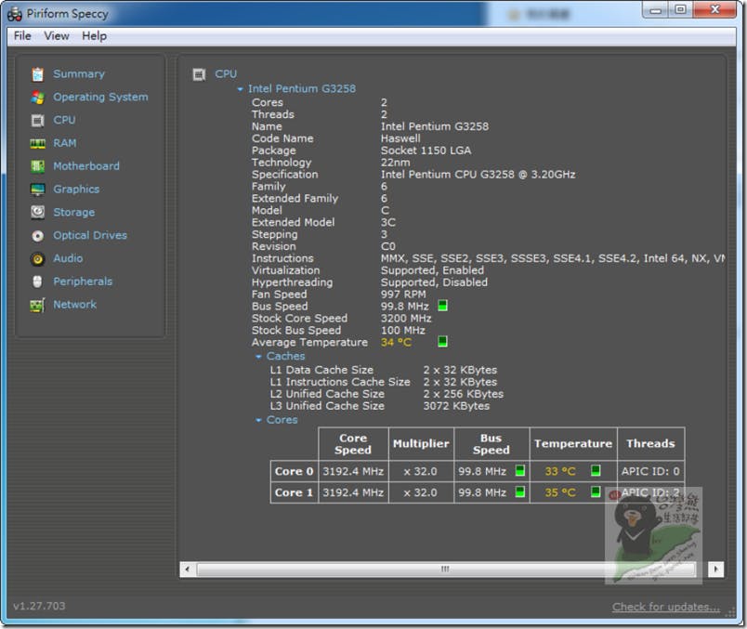The width and height of the screenshot is (747, 629).
Task: Click the 'APIC ID: 0' cell
Action: click(x=650, y=472)
